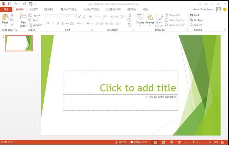Increase font size with the large A icon

(80, 17)
